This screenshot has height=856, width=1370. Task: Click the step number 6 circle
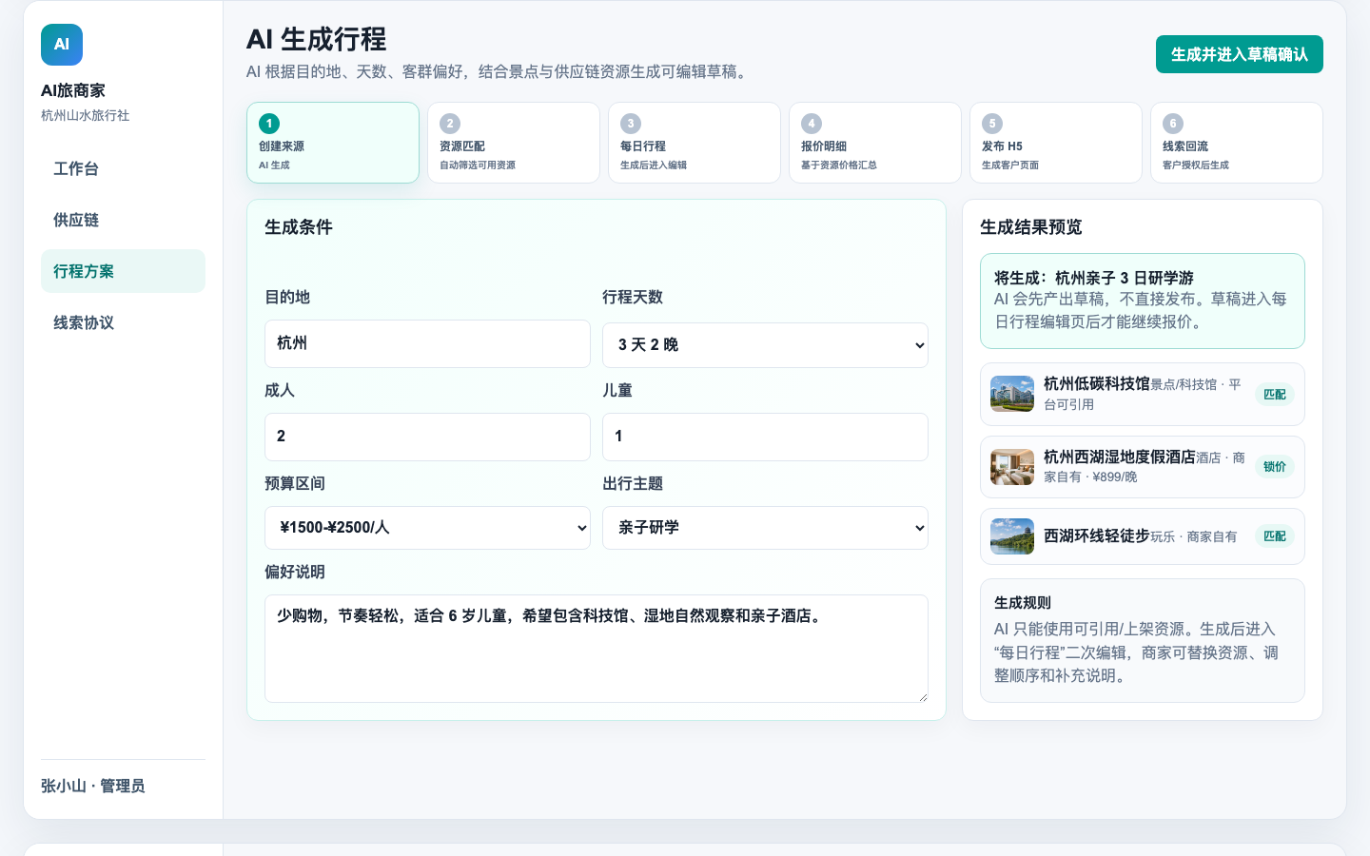1173,124
